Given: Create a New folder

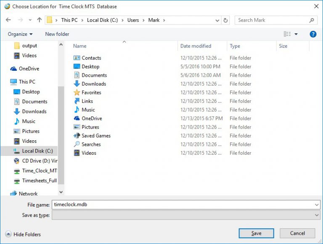Looking at the screenshot, I should pyautogui.click(x=57, y=34).
